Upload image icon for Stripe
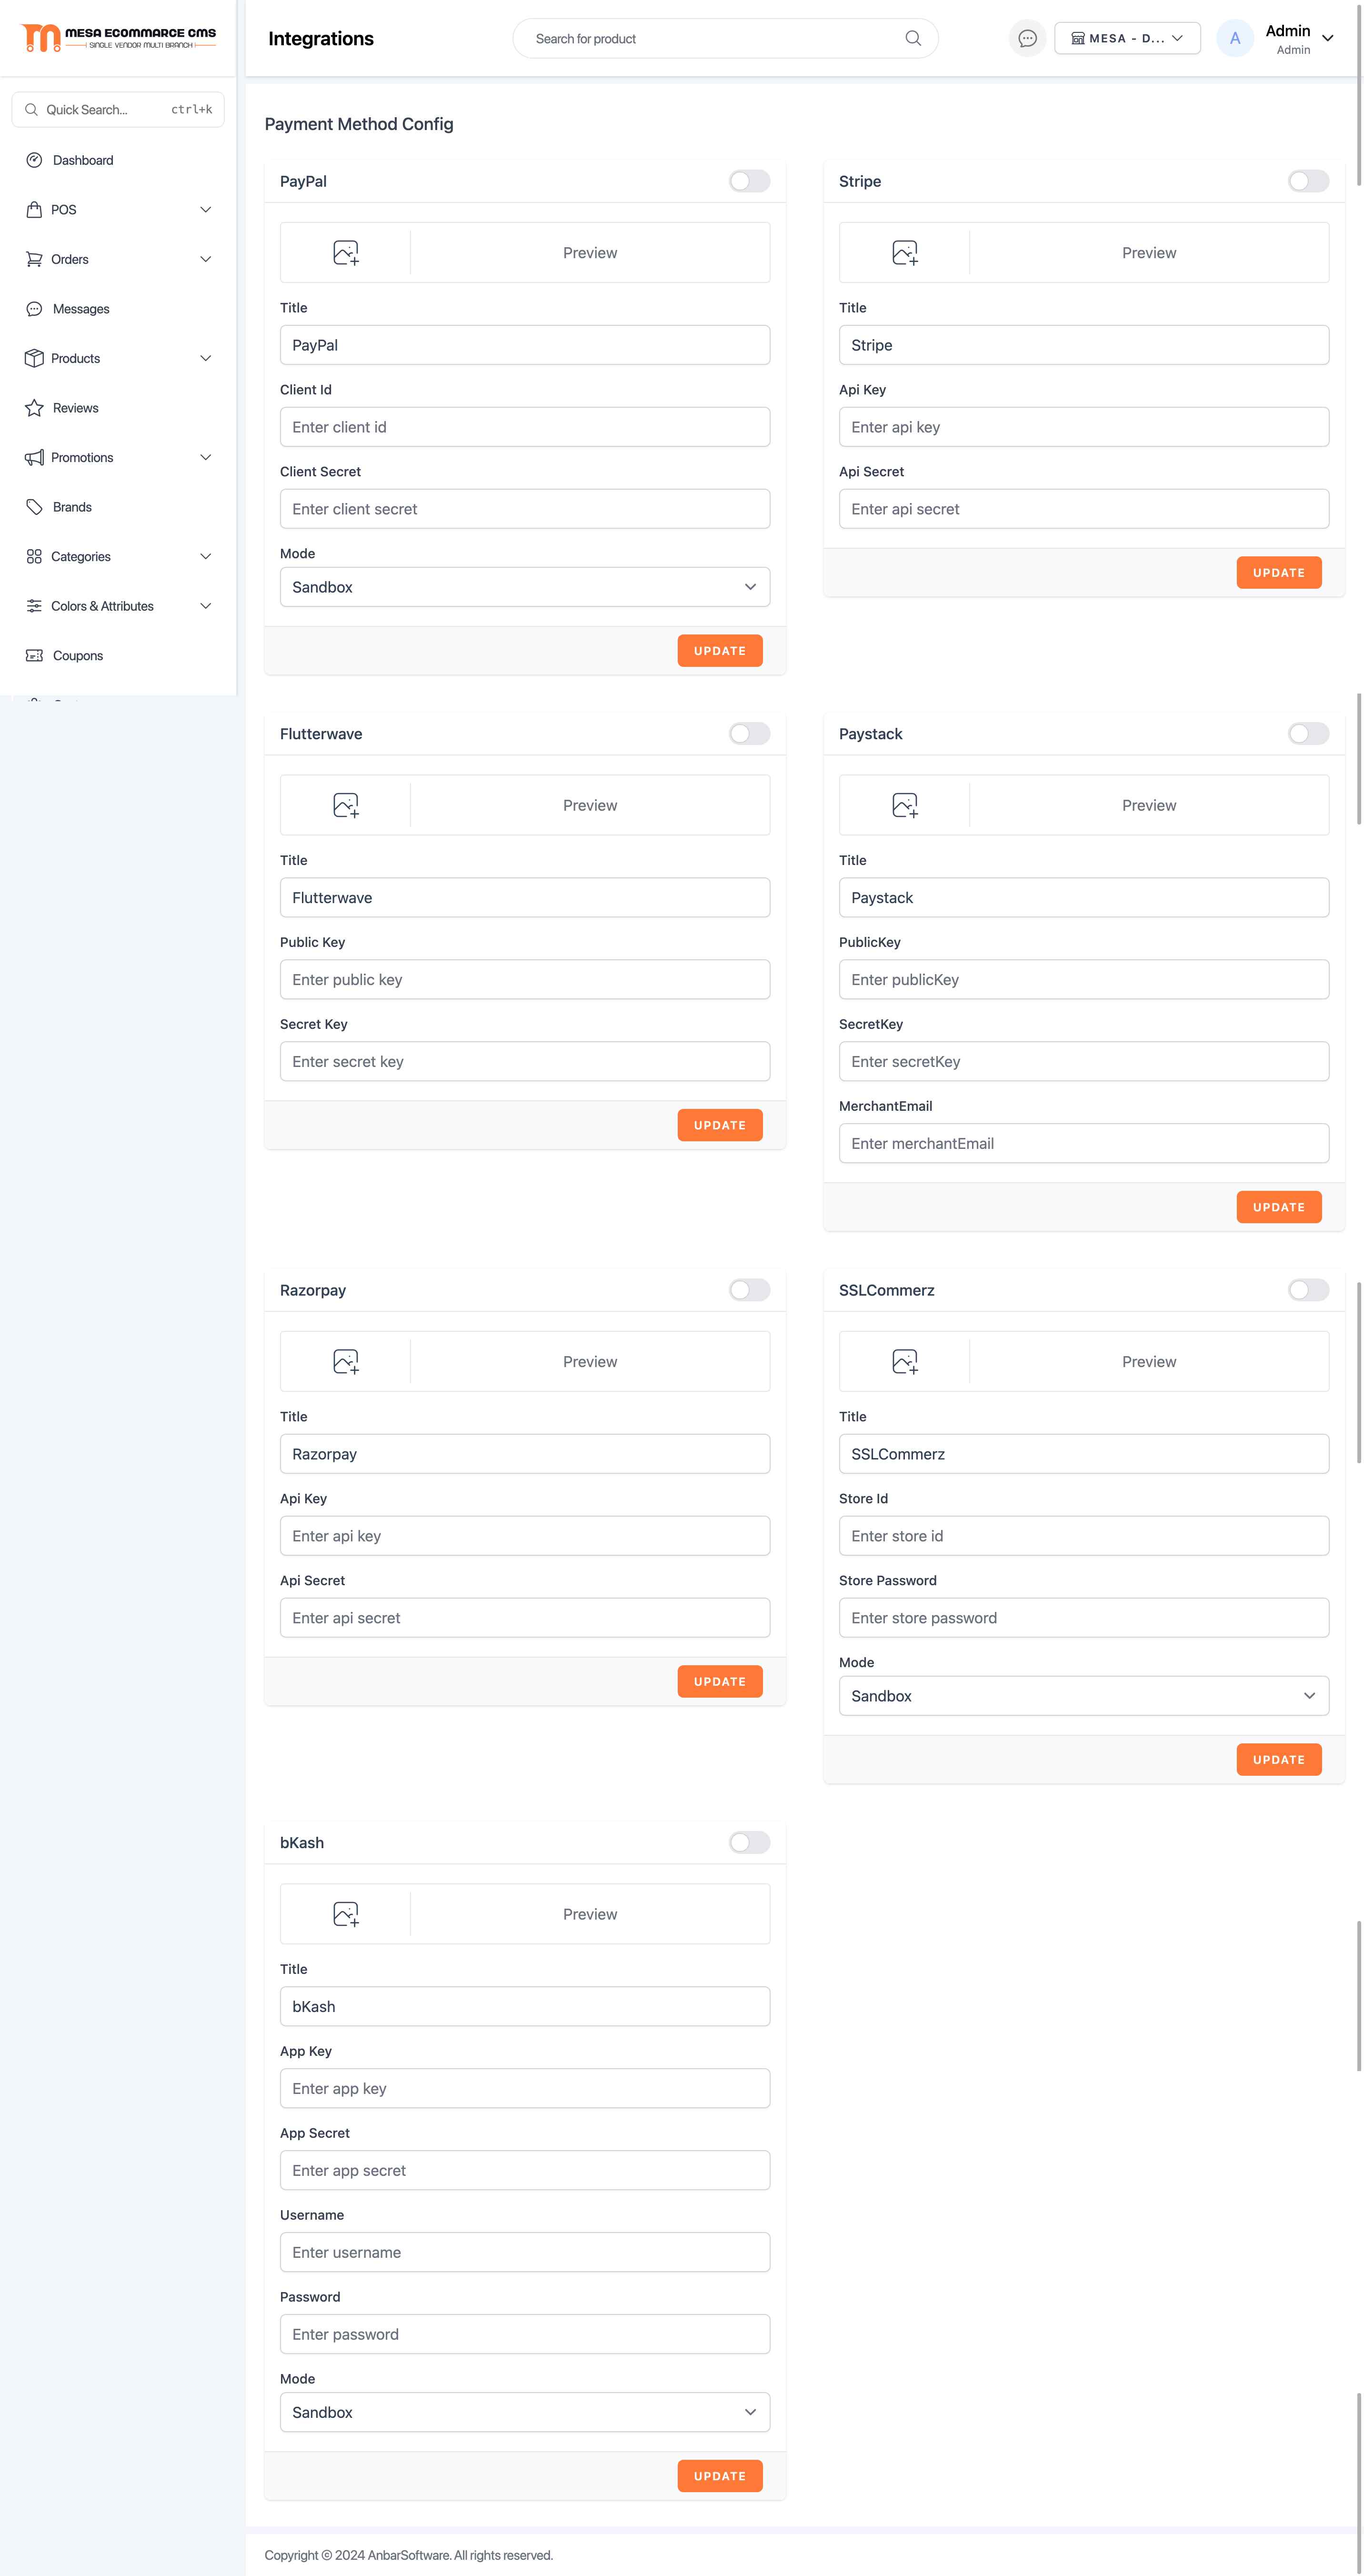 coord(905,253)
